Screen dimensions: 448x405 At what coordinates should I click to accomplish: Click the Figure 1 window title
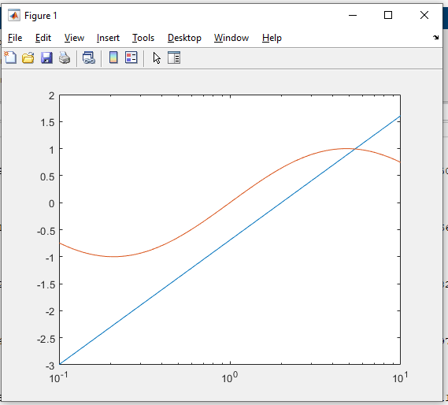[x=41, y=16]
